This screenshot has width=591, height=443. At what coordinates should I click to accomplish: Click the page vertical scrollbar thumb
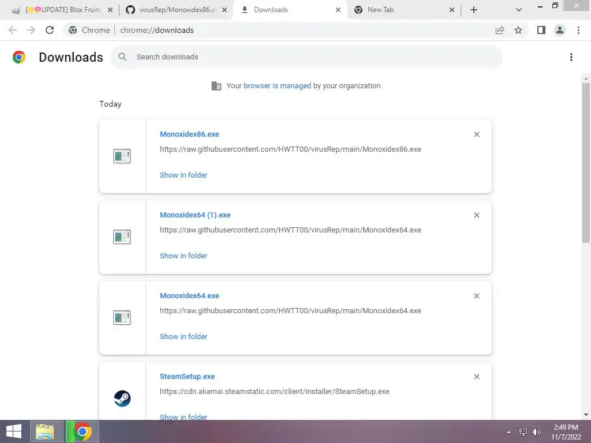point(586,163)
